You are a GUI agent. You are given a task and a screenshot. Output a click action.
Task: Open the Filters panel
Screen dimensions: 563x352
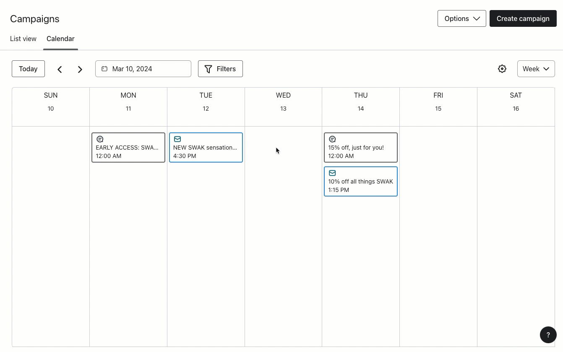(220, 69)
